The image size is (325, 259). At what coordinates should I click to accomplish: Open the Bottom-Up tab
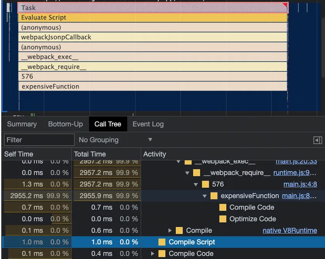pyautogui.click(x=66, y=124)
